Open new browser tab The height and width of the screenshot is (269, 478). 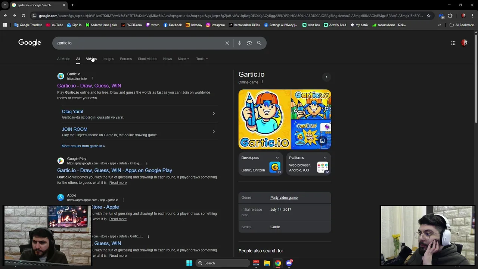[72, 5]
